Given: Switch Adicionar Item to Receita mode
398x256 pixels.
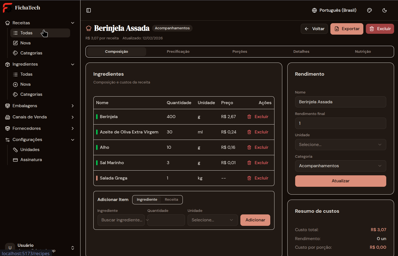Looking at the screenshot, I should tap(171, 200).
